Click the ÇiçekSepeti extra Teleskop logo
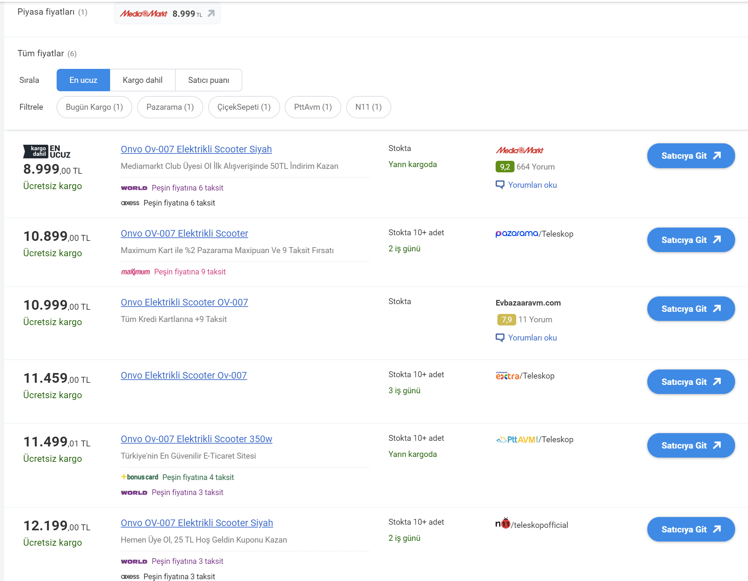 [507, 376]
